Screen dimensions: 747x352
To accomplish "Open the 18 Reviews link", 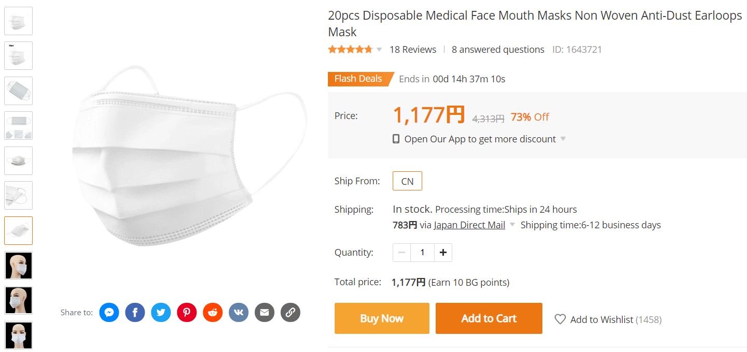I will [413, 50].
